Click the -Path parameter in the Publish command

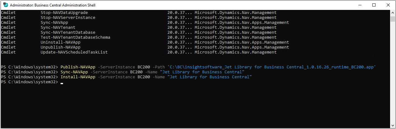click(x=159, y=67)
